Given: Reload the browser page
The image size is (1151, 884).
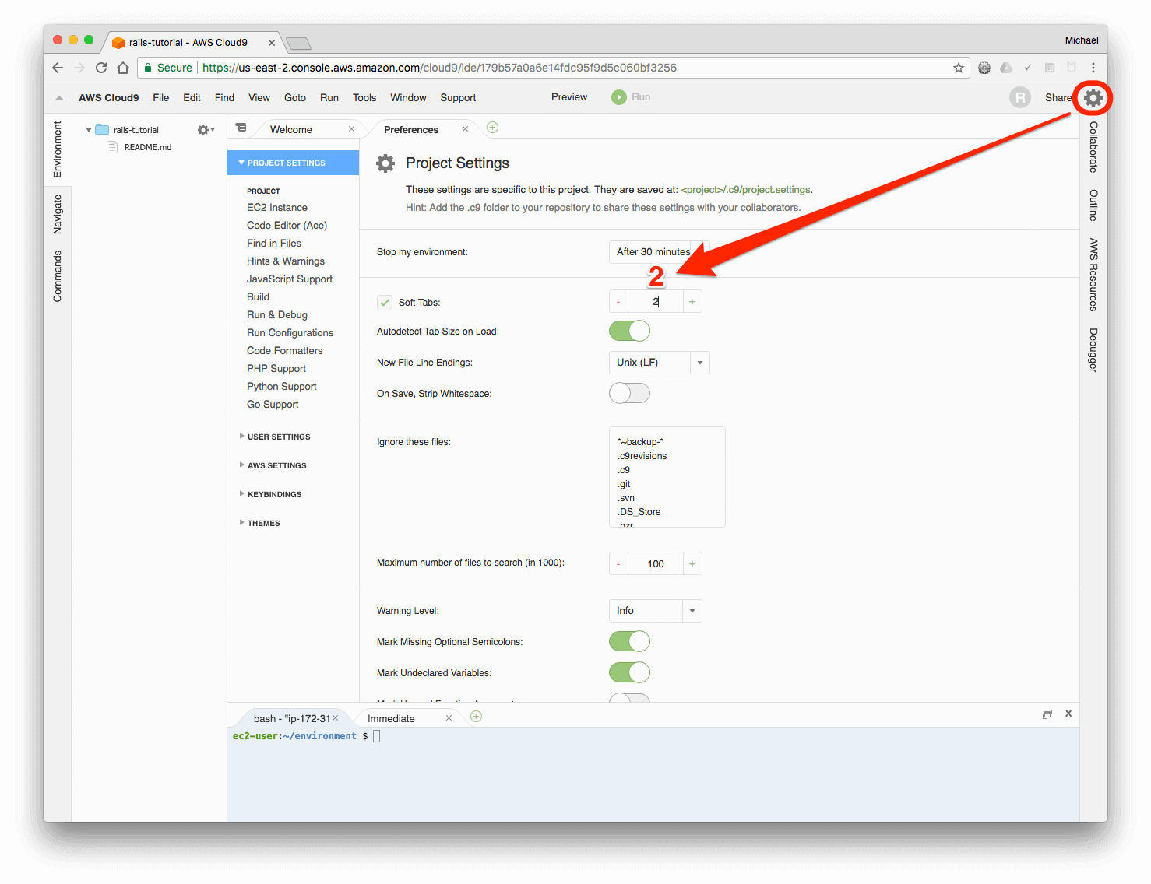Looking at the screenshot, I should [101, 68].
